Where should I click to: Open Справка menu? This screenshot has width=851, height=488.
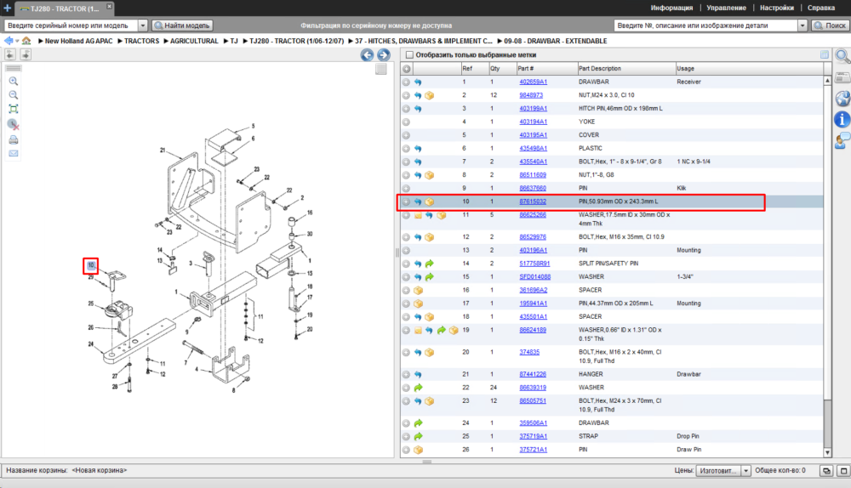[x=821, y=8]
